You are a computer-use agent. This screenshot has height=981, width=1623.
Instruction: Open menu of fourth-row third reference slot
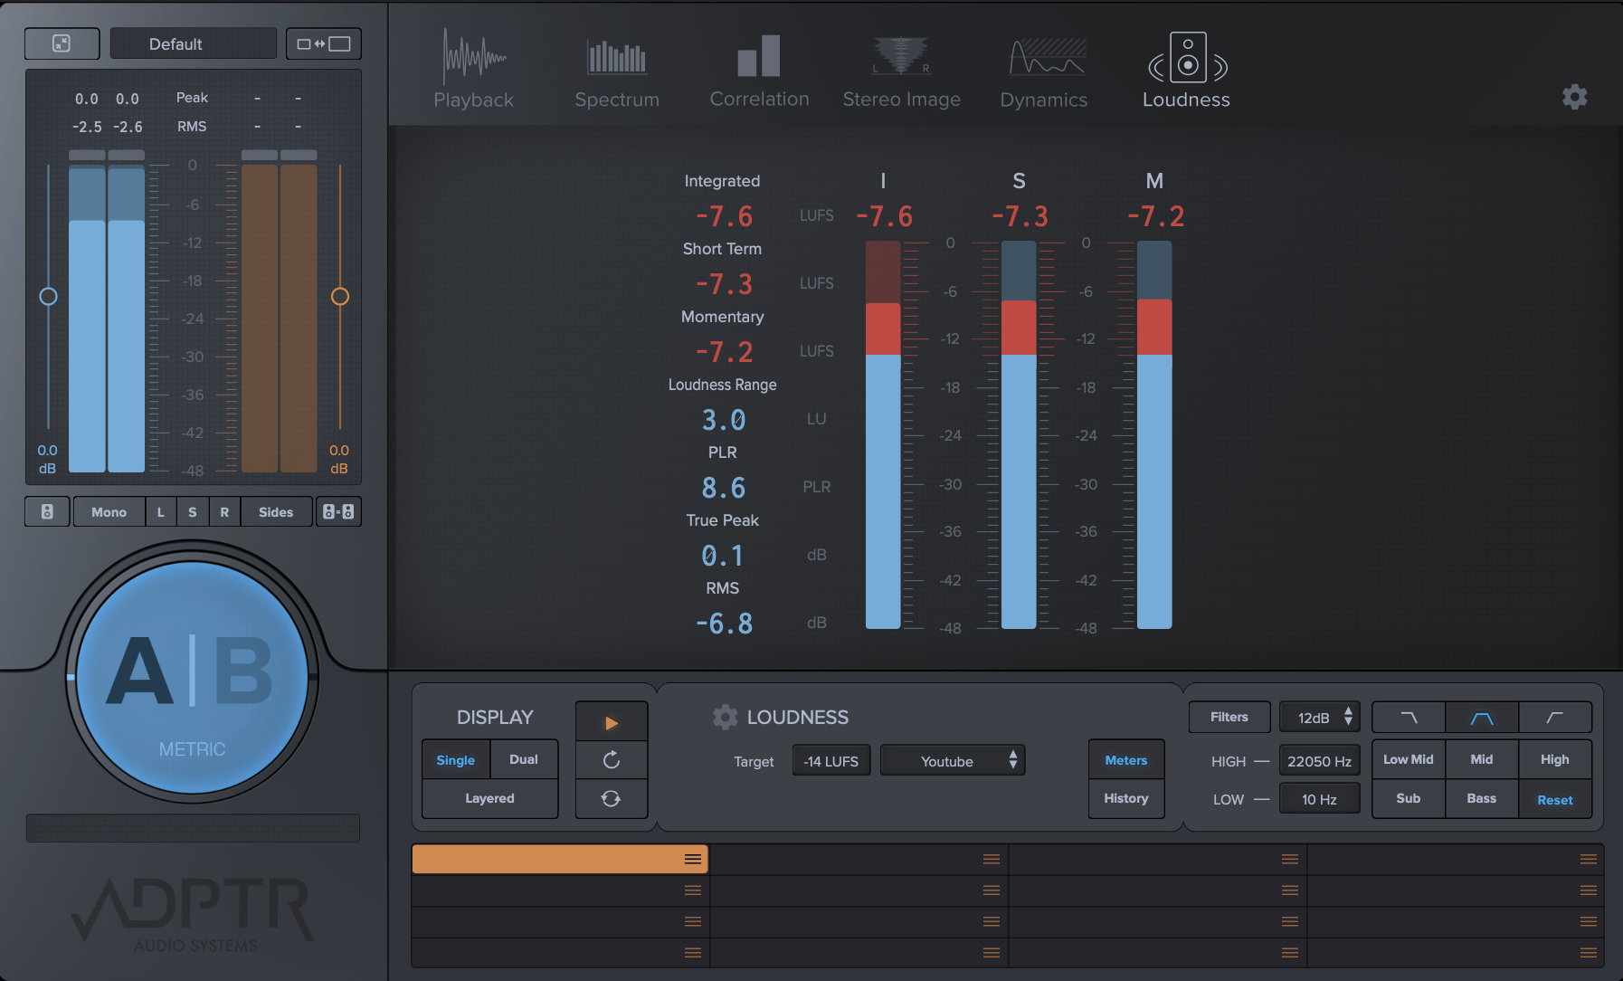point(1290,952)
